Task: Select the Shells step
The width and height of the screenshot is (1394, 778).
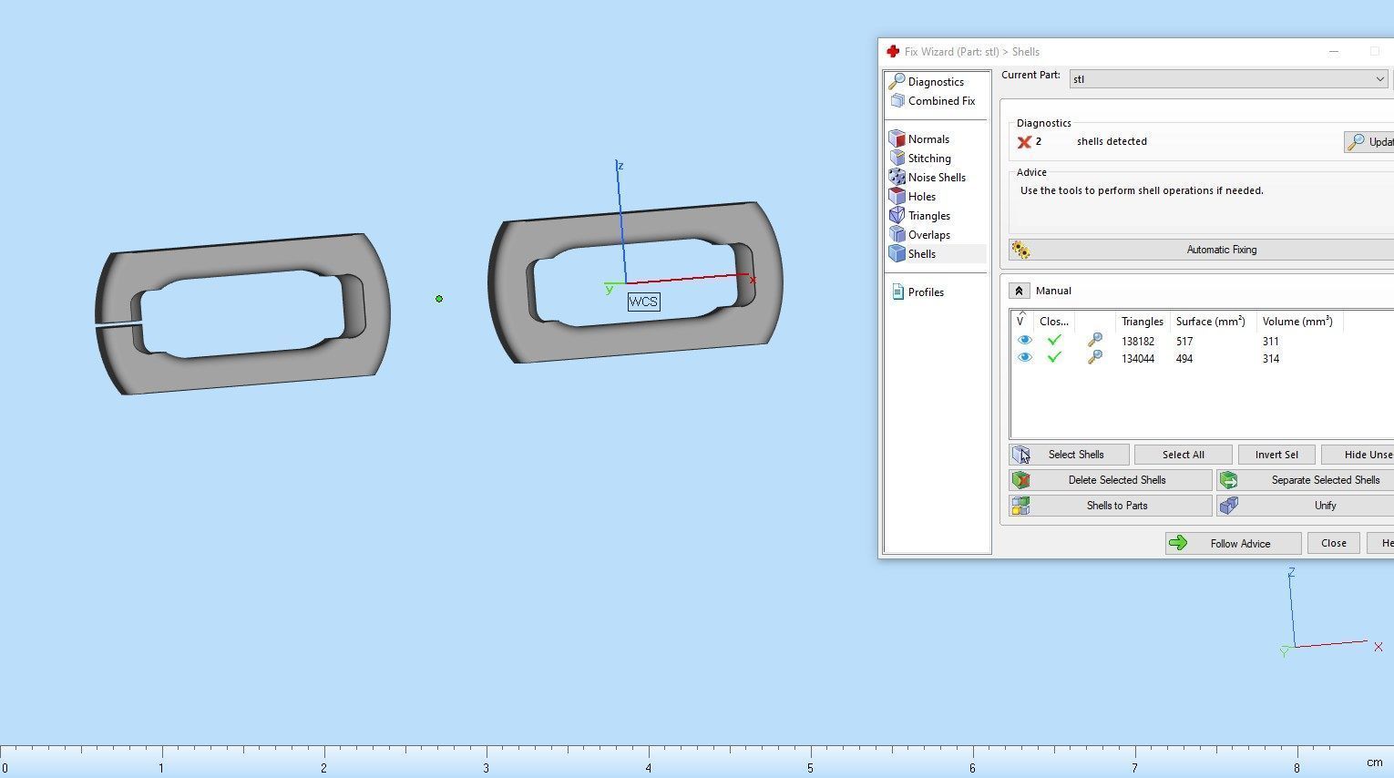Action: coord(921,254)
